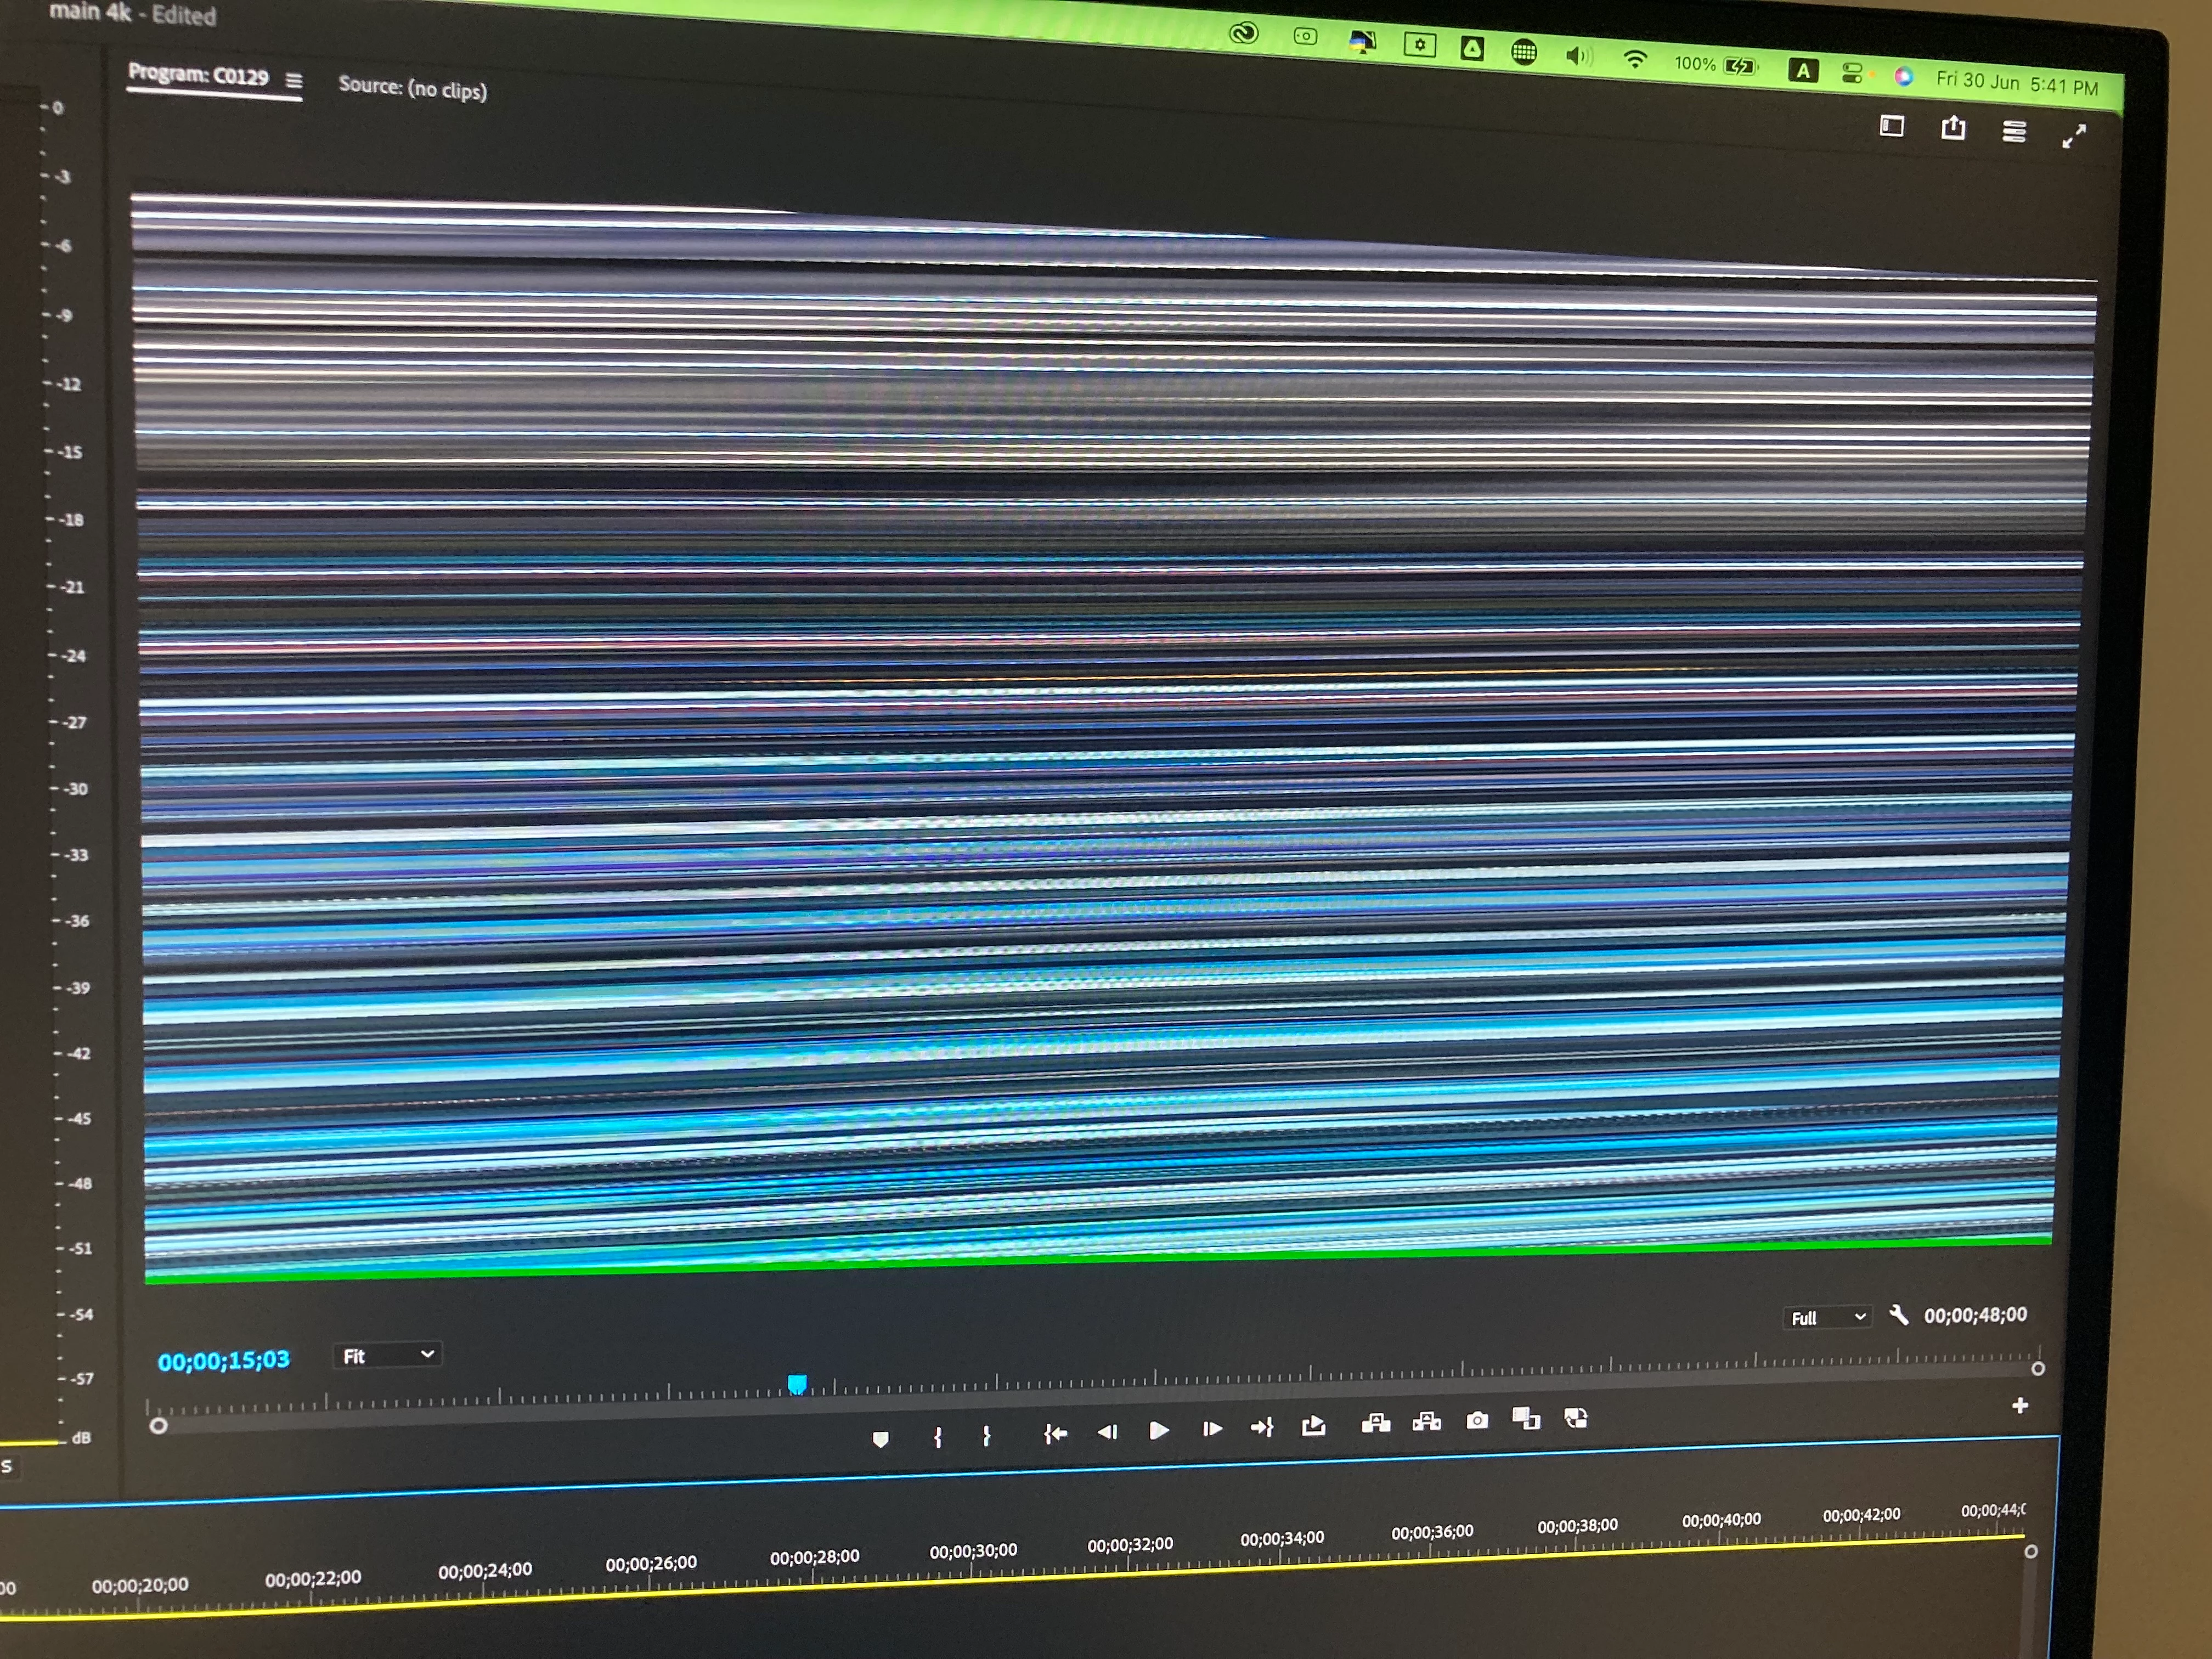Open the Full playback resolution dropdown

pyautogui.click(x=1828, y=1317)
